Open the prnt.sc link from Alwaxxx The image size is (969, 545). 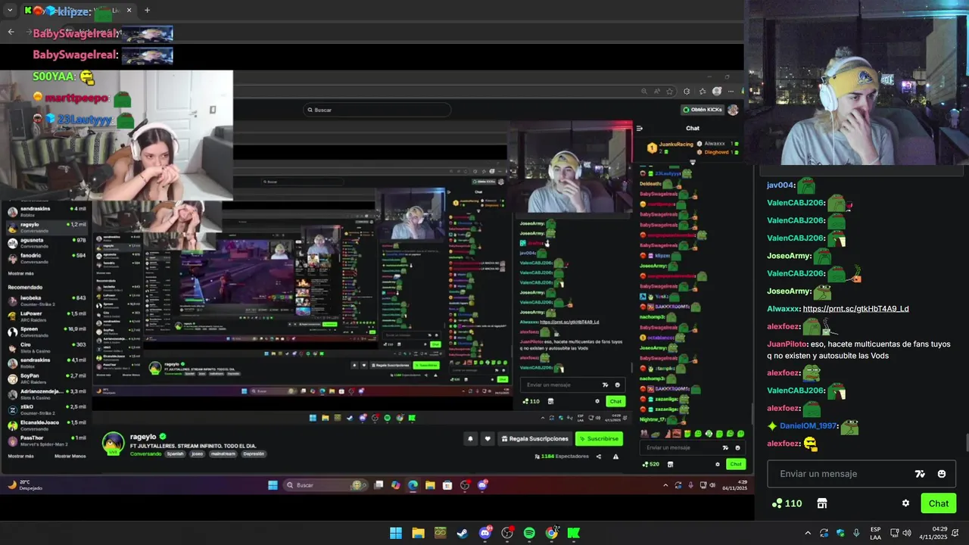tap(855, 309)
